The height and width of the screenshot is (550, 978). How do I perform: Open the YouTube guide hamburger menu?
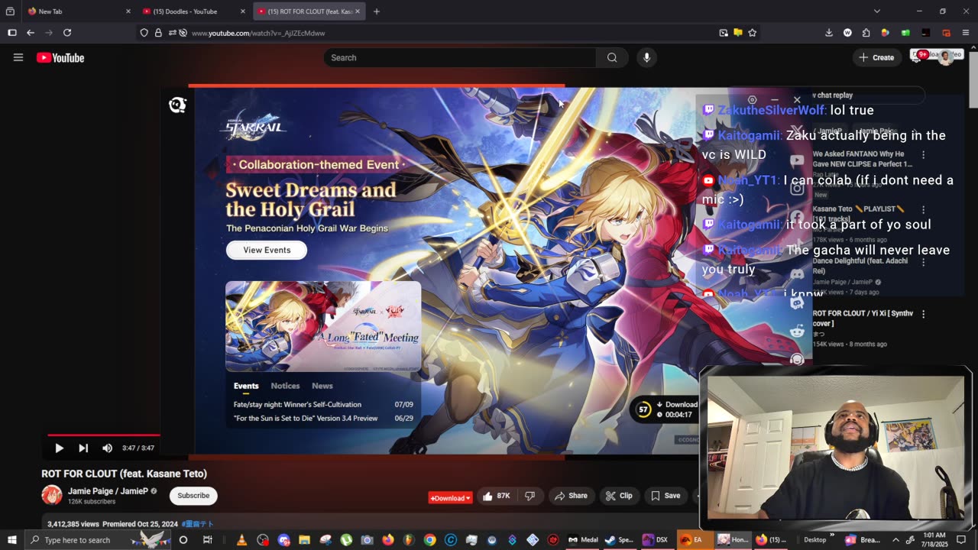18,57
